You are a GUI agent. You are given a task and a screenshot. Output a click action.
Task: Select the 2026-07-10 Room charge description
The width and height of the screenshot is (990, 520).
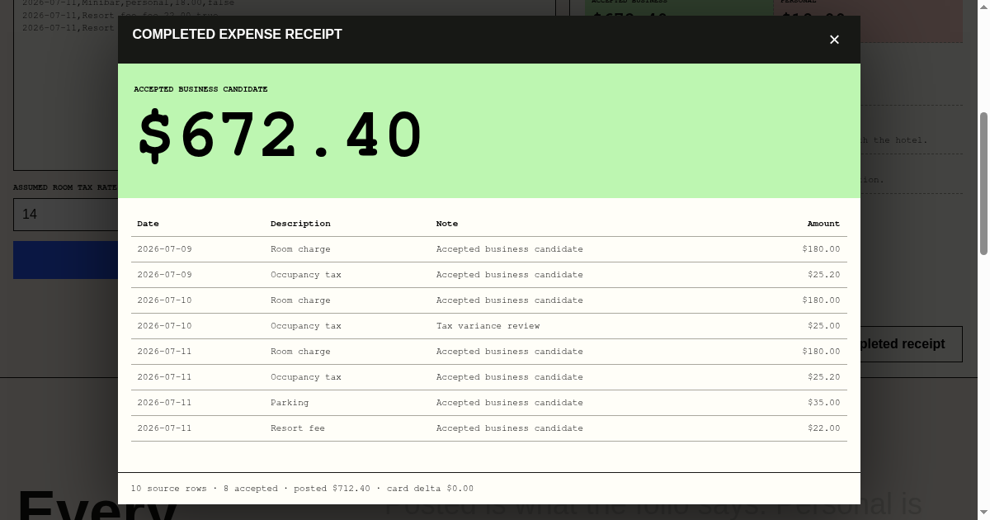[300, 300]
